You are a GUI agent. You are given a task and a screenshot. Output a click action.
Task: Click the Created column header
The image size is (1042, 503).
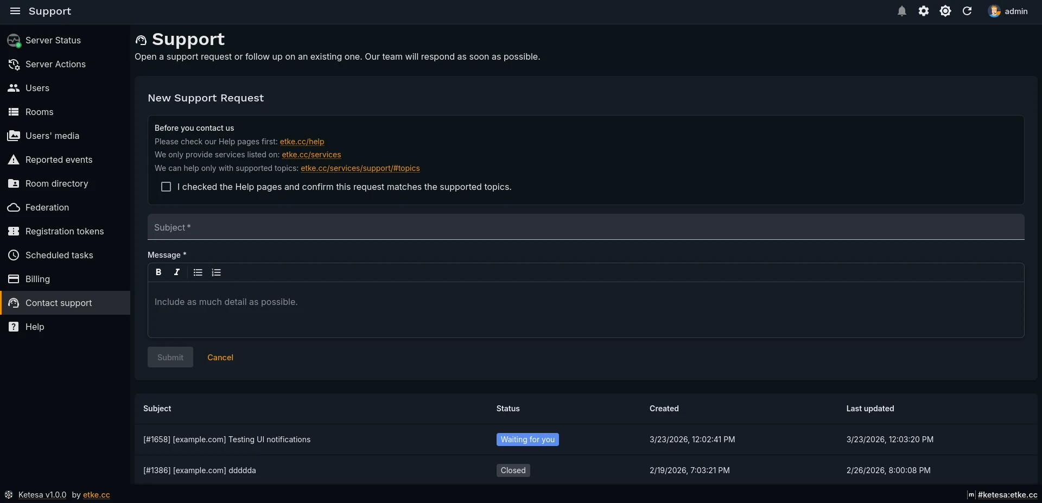[664, 409]
